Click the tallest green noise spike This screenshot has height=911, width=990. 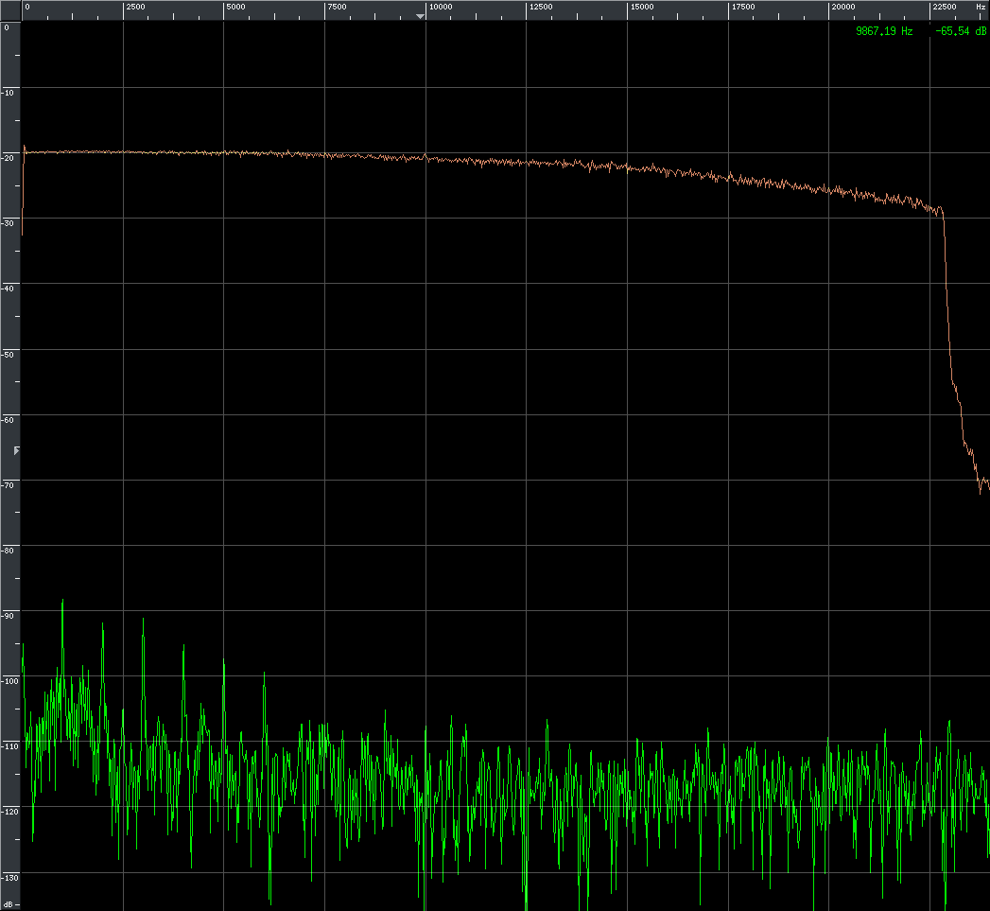(x=61, y=639)
